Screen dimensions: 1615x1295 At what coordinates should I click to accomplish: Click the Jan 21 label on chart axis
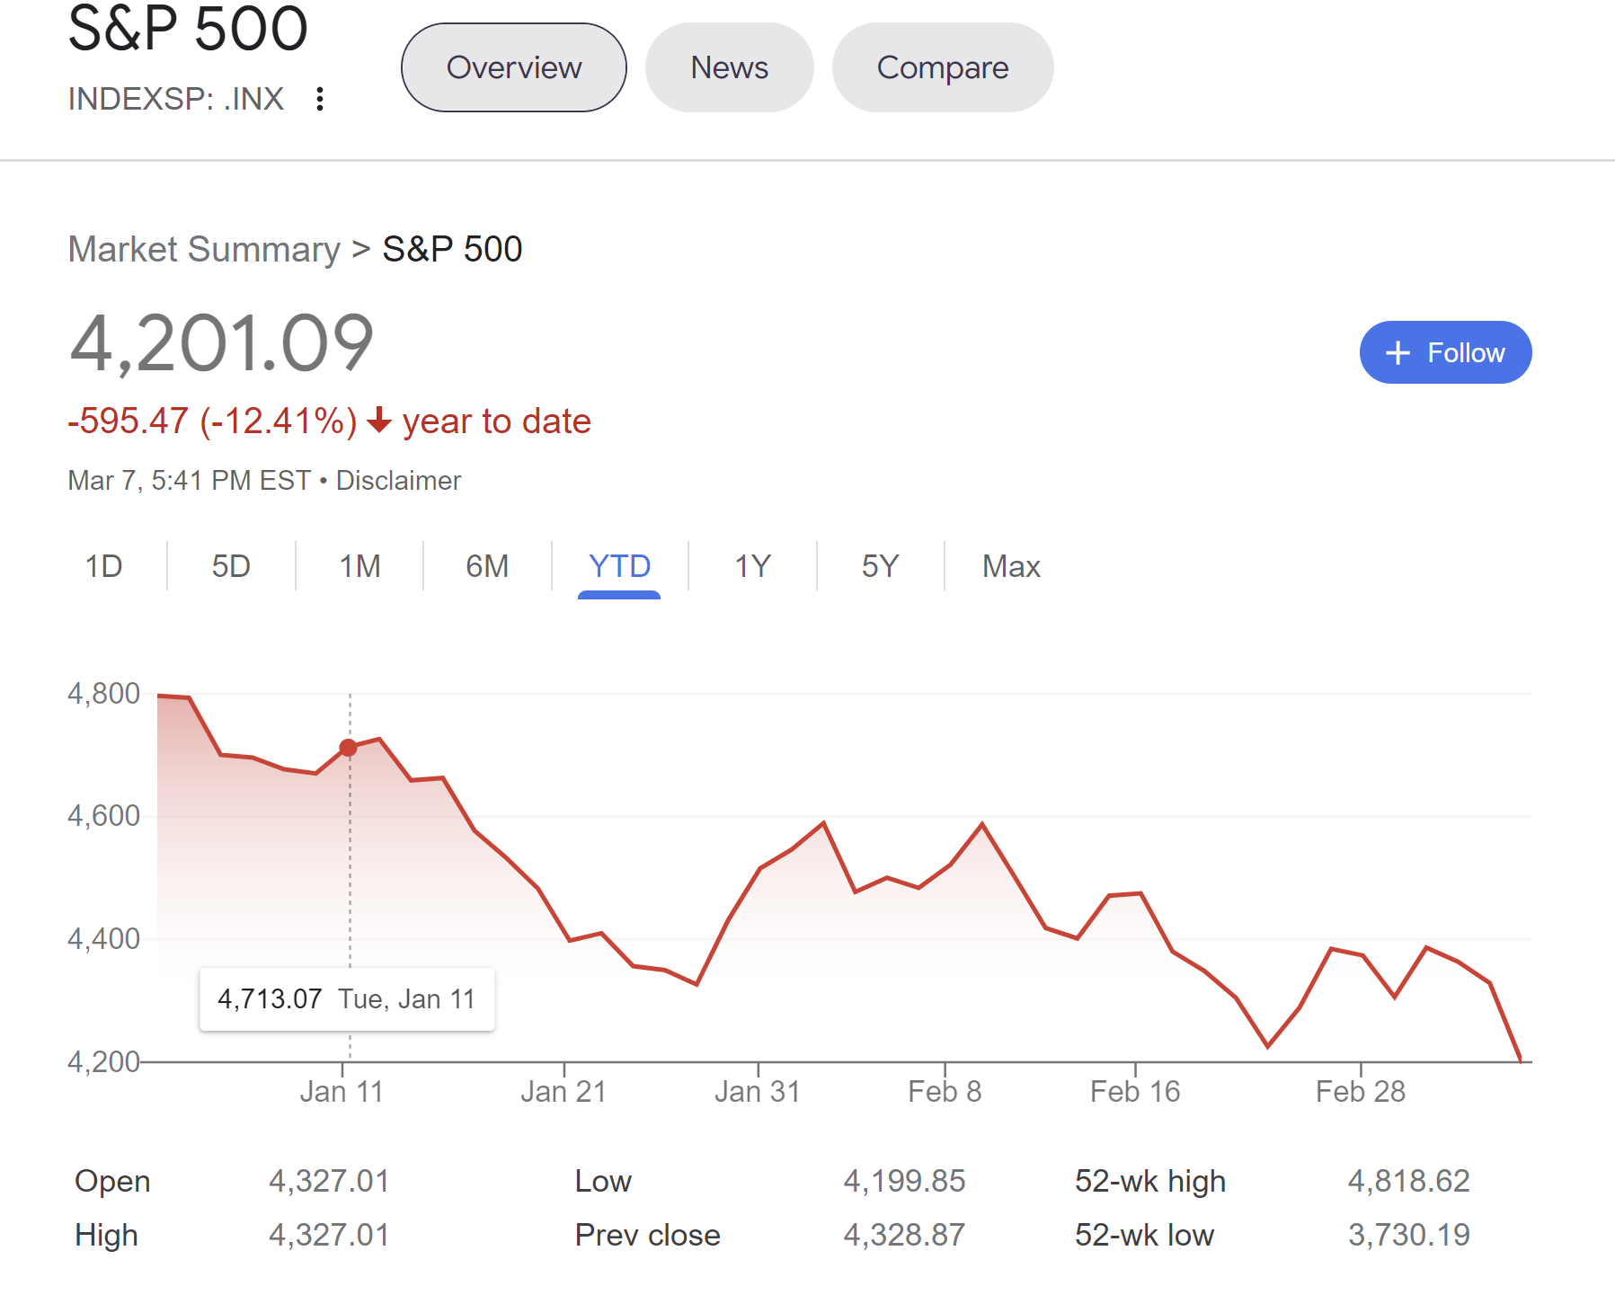(563, 1092)
